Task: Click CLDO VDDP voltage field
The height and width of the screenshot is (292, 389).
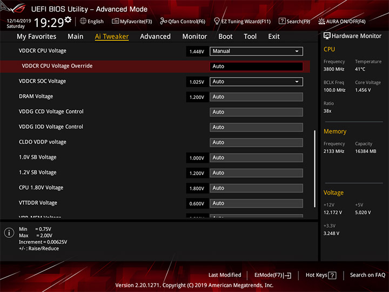Action: (x=256, y=143)
